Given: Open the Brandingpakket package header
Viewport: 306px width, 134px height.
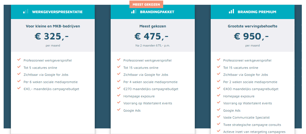Looking at the screenshot, I should click(x=153, y=12).
